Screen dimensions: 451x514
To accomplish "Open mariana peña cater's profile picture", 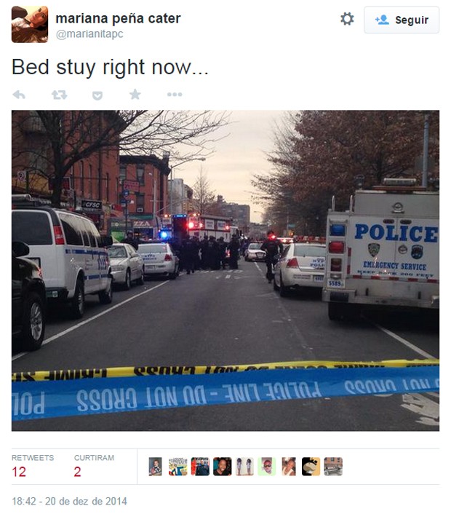I will (x=30, y=24).
